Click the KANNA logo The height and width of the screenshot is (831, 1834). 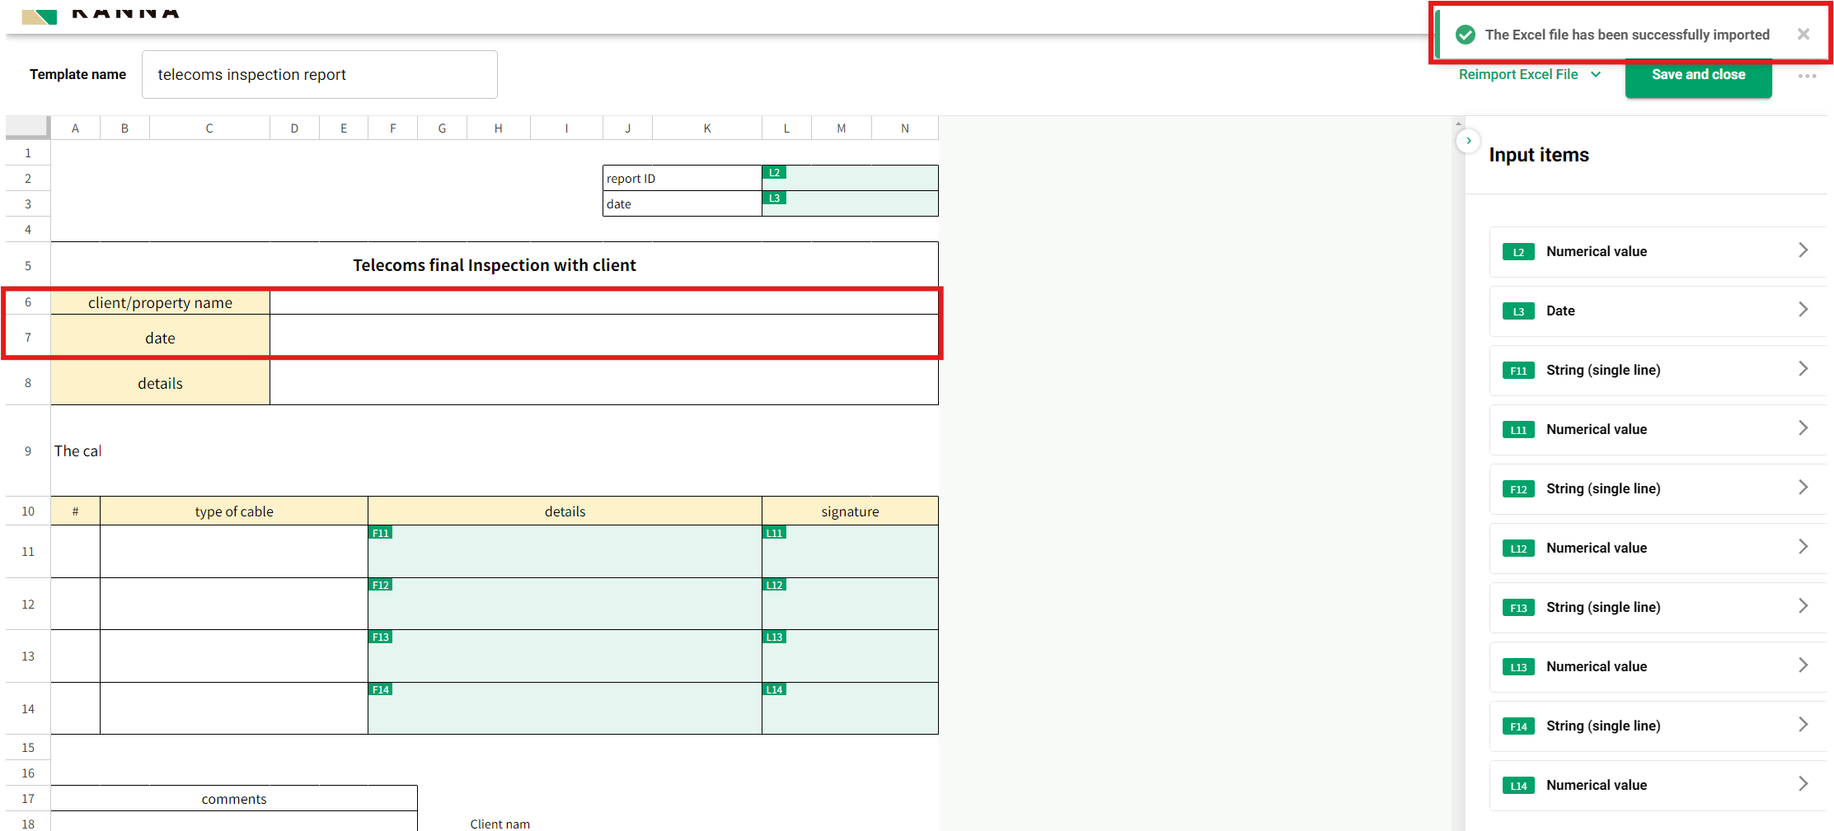[99, 12]
